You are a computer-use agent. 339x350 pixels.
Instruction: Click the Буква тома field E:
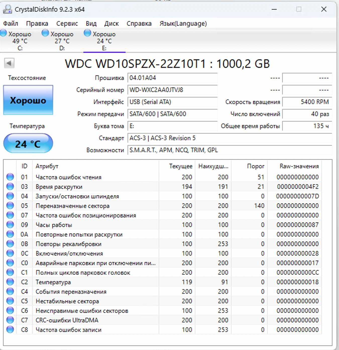173,126
